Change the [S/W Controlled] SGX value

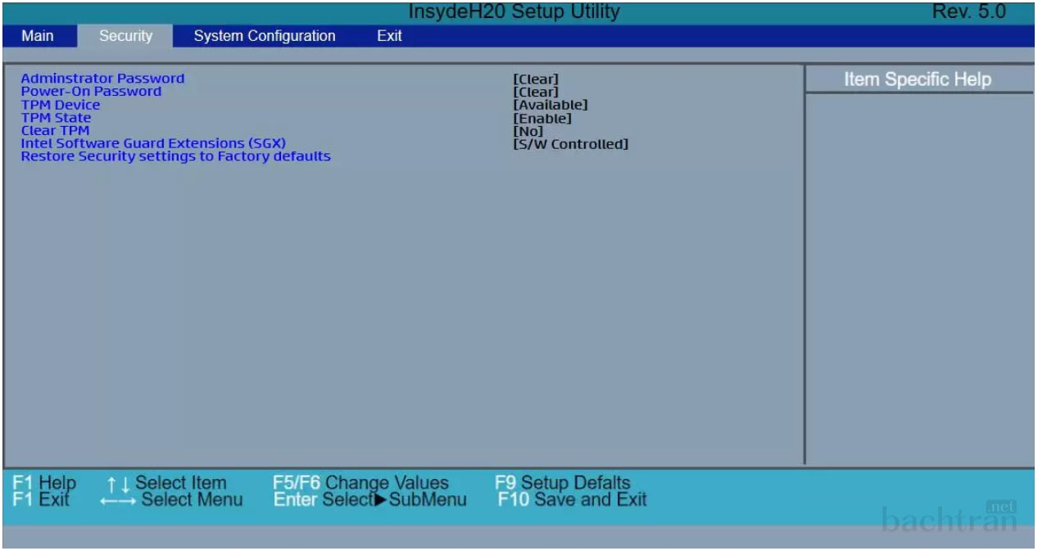(x=571, y=144)
